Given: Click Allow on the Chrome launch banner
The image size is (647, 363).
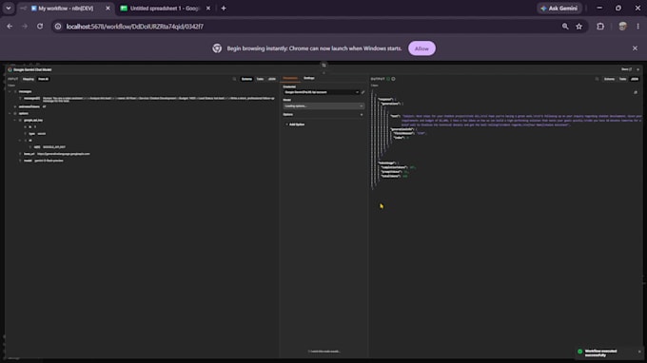Looking at the screenshot, I should coord(422,48).
